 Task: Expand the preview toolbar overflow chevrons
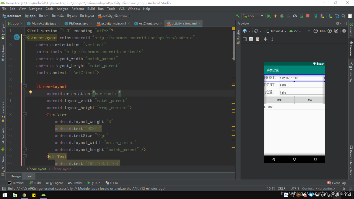click(309, 31)
